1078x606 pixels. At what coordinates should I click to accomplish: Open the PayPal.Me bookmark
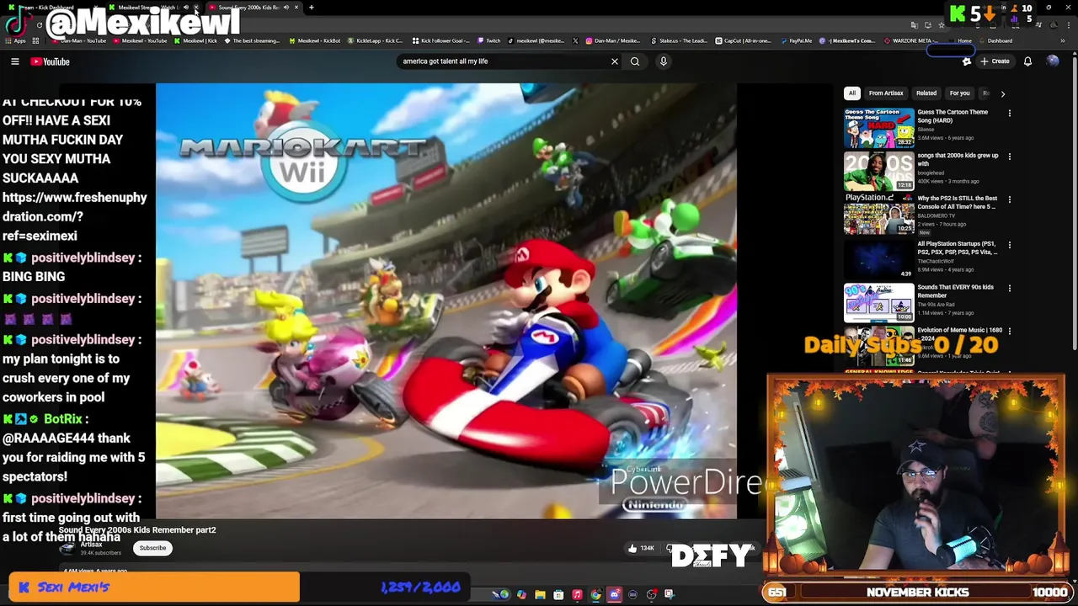click(x=796, y=40)
